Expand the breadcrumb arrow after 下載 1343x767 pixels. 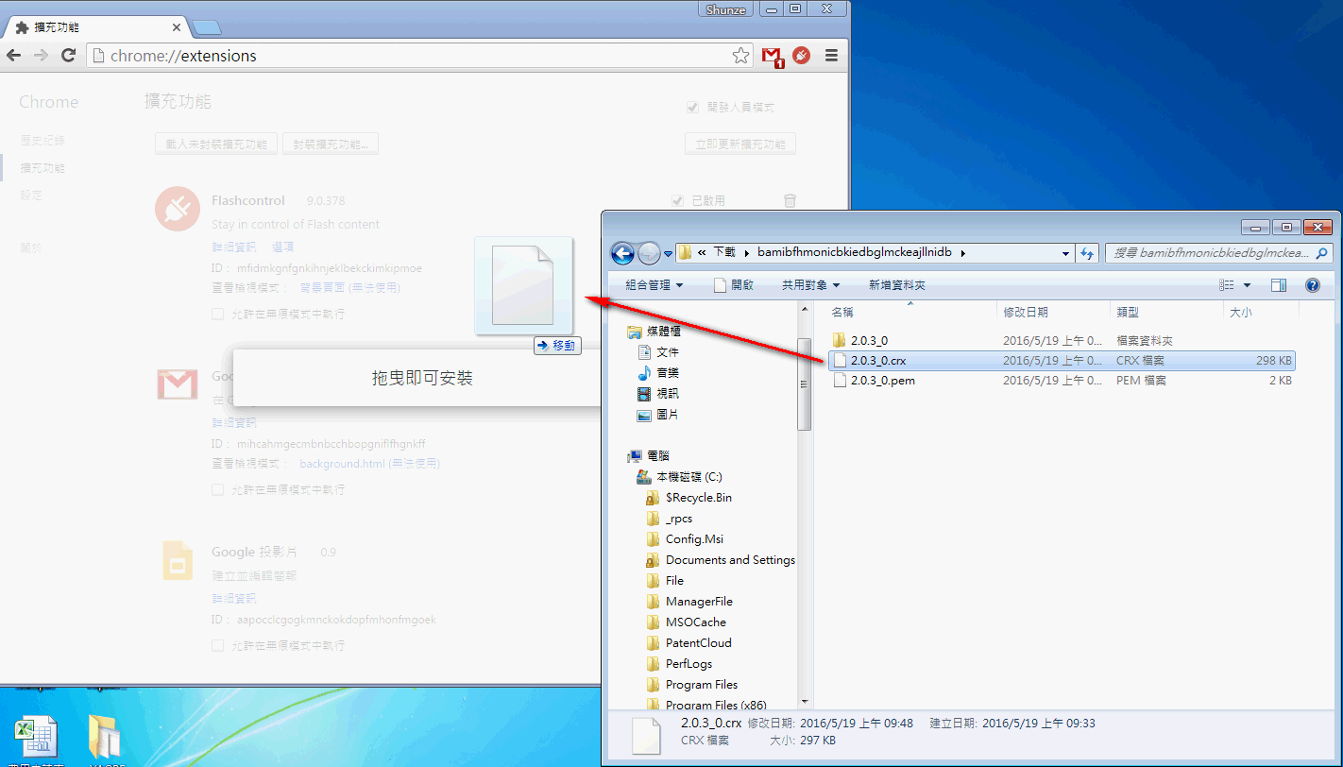click(x=746, y=253)
